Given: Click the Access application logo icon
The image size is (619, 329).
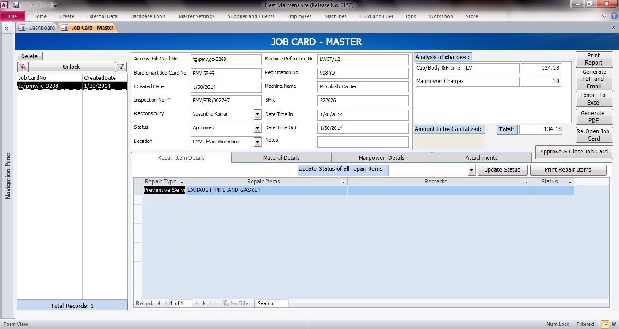Looking at the screenshot, I should pyautogui.click(x=4, y=5).
